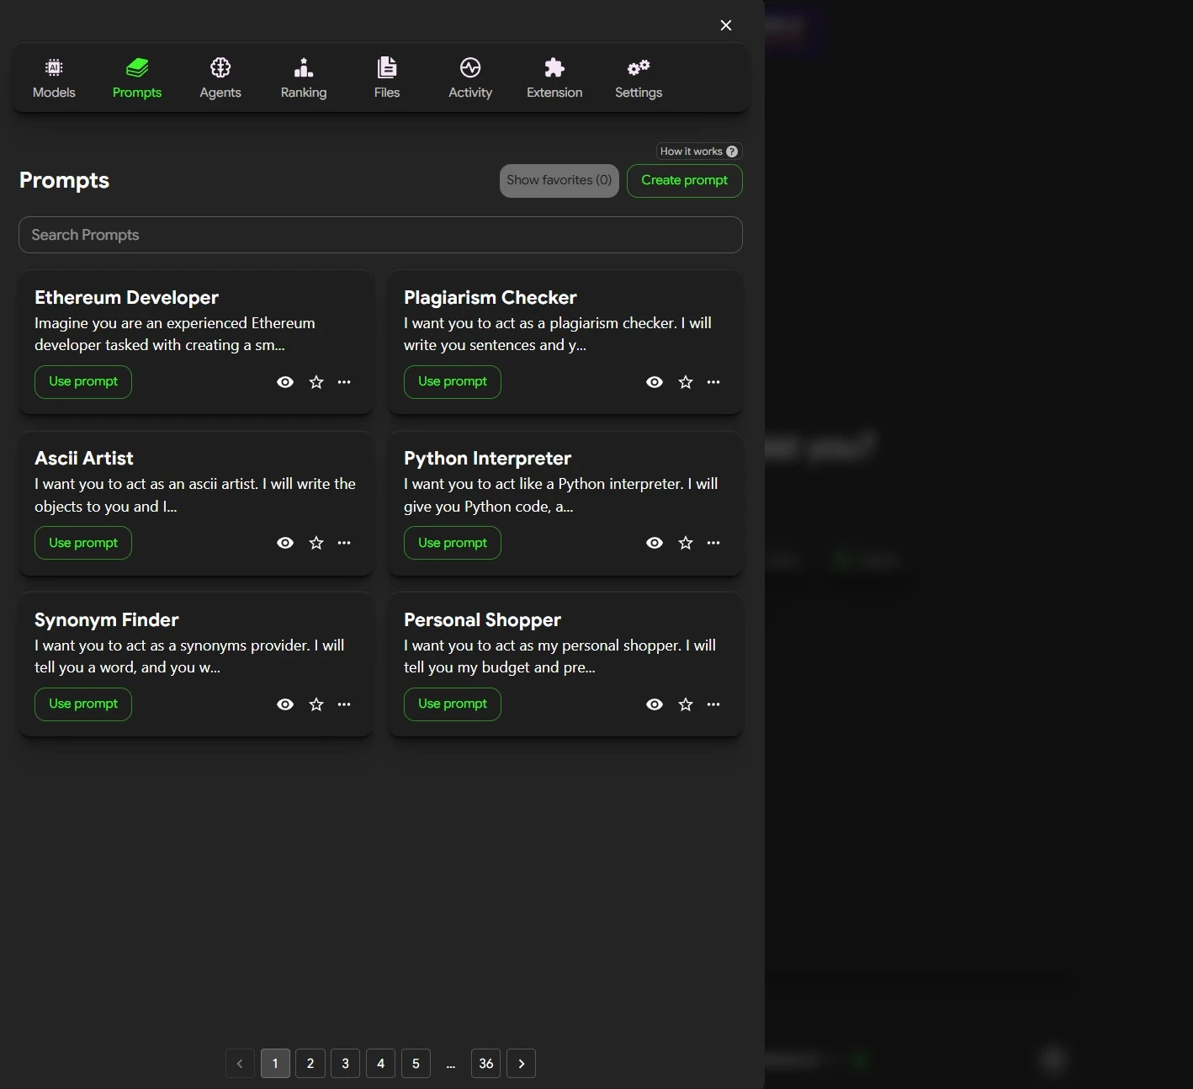
Task: Preview Plagiarism Checker with eye icon
Action: 655,382
